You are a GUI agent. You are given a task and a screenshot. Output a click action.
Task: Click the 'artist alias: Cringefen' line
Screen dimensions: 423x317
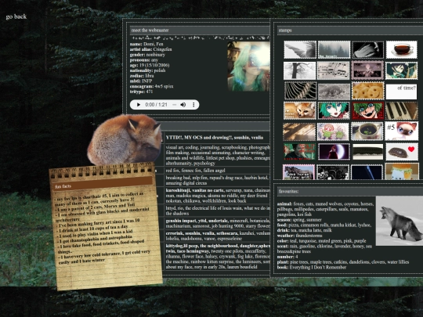click(151, 49)
